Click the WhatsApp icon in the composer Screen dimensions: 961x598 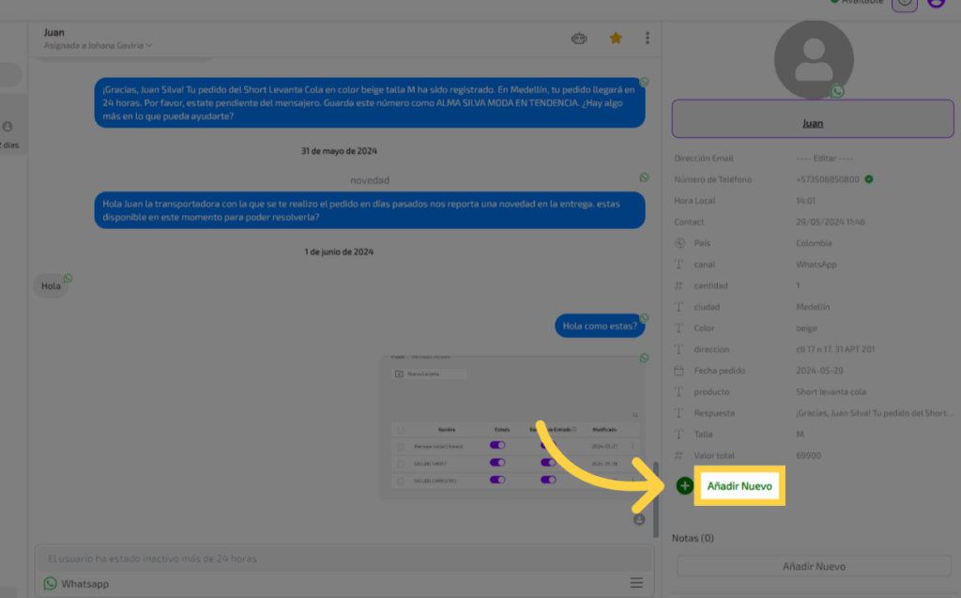click(51, 584)
